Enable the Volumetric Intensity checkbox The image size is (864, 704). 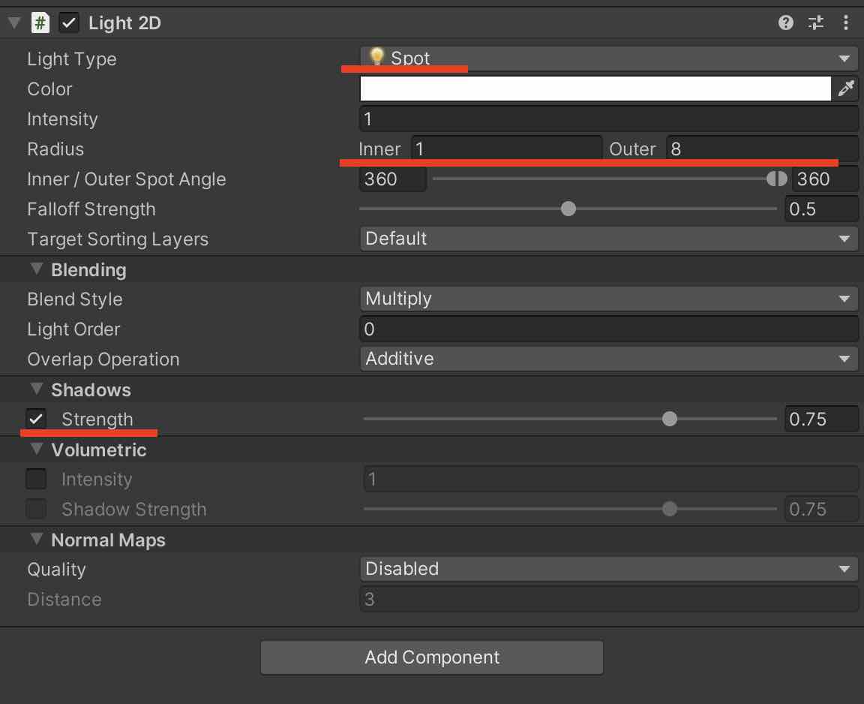[x=36, y=479]
